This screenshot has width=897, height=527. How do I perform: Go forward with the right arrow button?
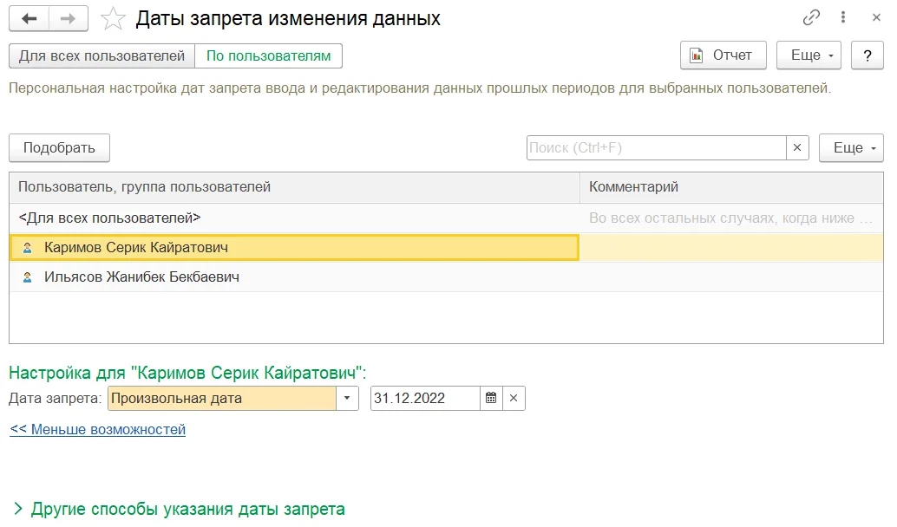pyautogui.click(x=68, y=18)
